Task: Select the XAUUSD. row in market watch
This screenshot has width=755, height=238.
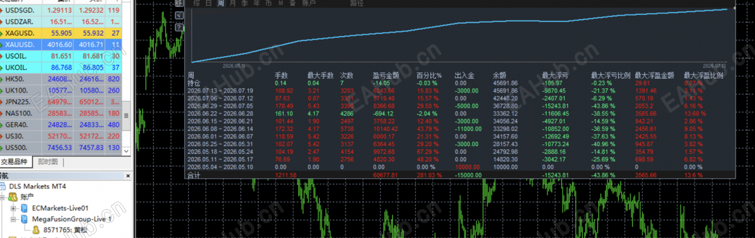Action: 61,45
